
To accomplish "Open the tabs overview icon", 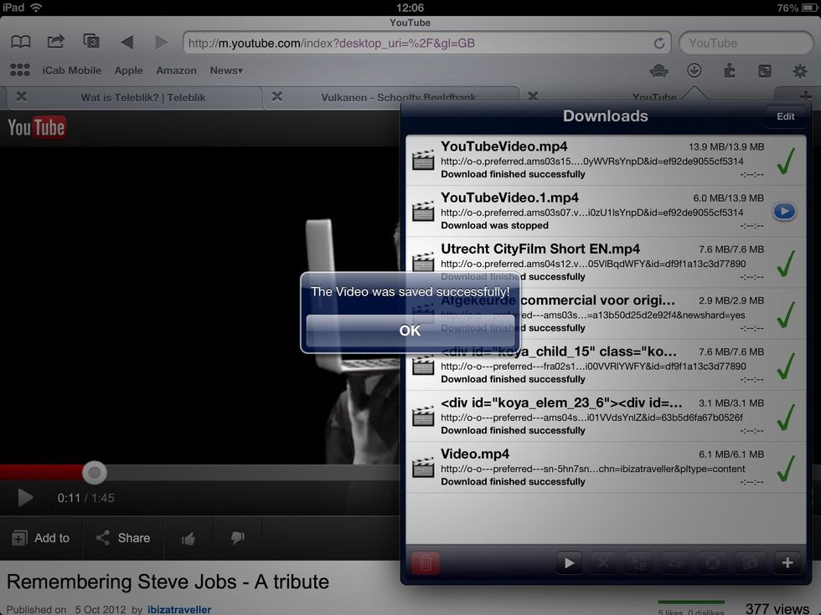I will pyautogui.click(x=91, y=41).
